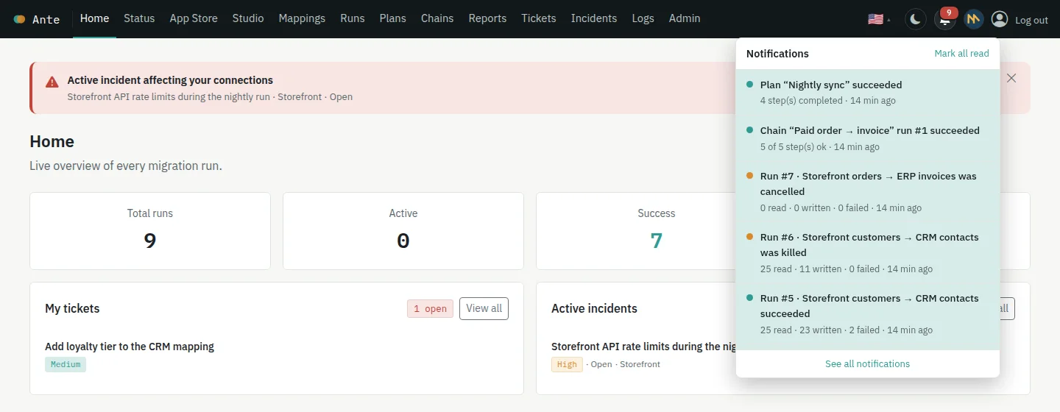The height and width of the screenshot is (412, 1060).
Task: Go to Runs
Action: click(x=353, y=18)
